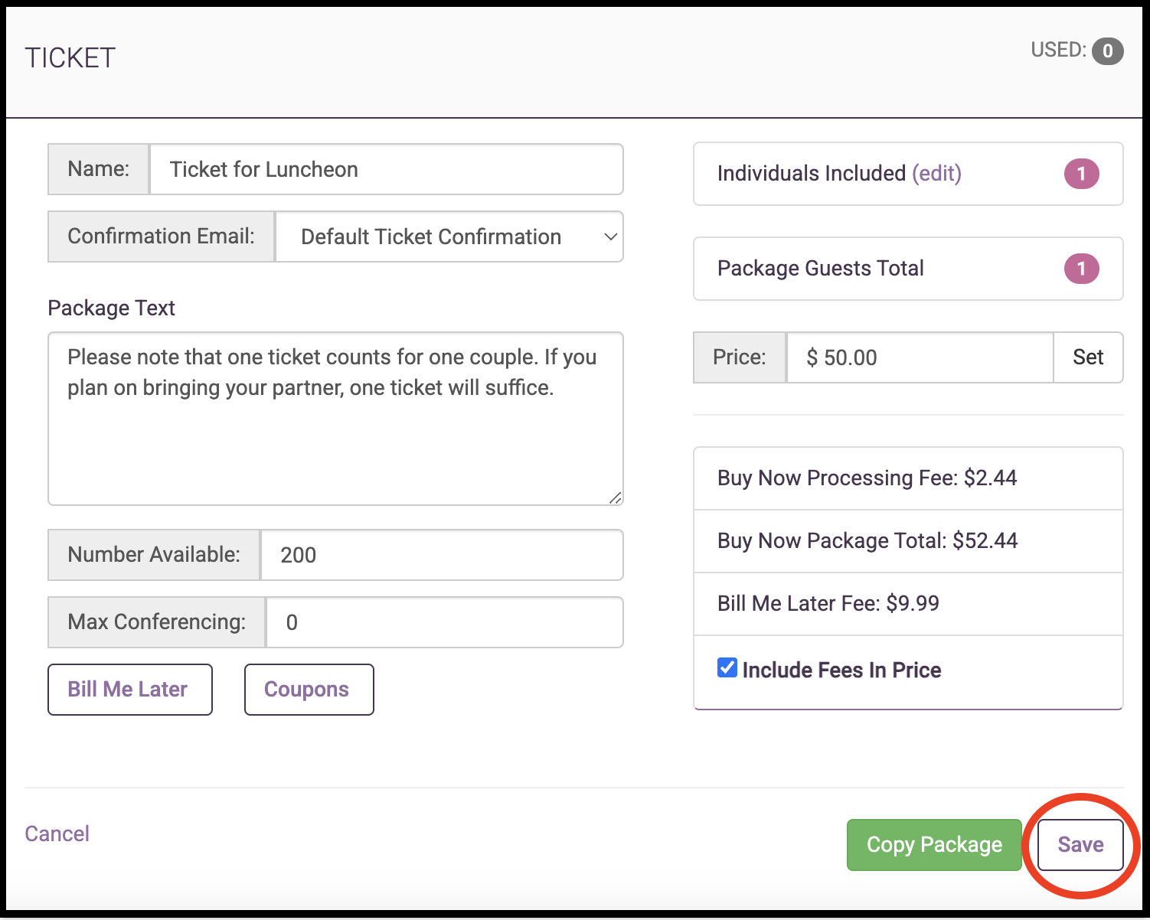Click the Individuals Included count badge
This screenshot has height=920, width=1150.
coord(1081,174)
